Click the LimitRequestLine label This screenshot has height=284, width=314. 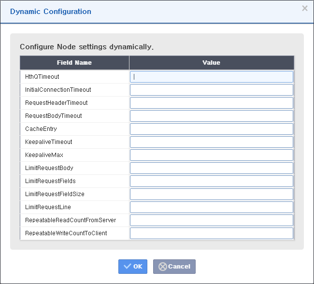coord(48,207)
